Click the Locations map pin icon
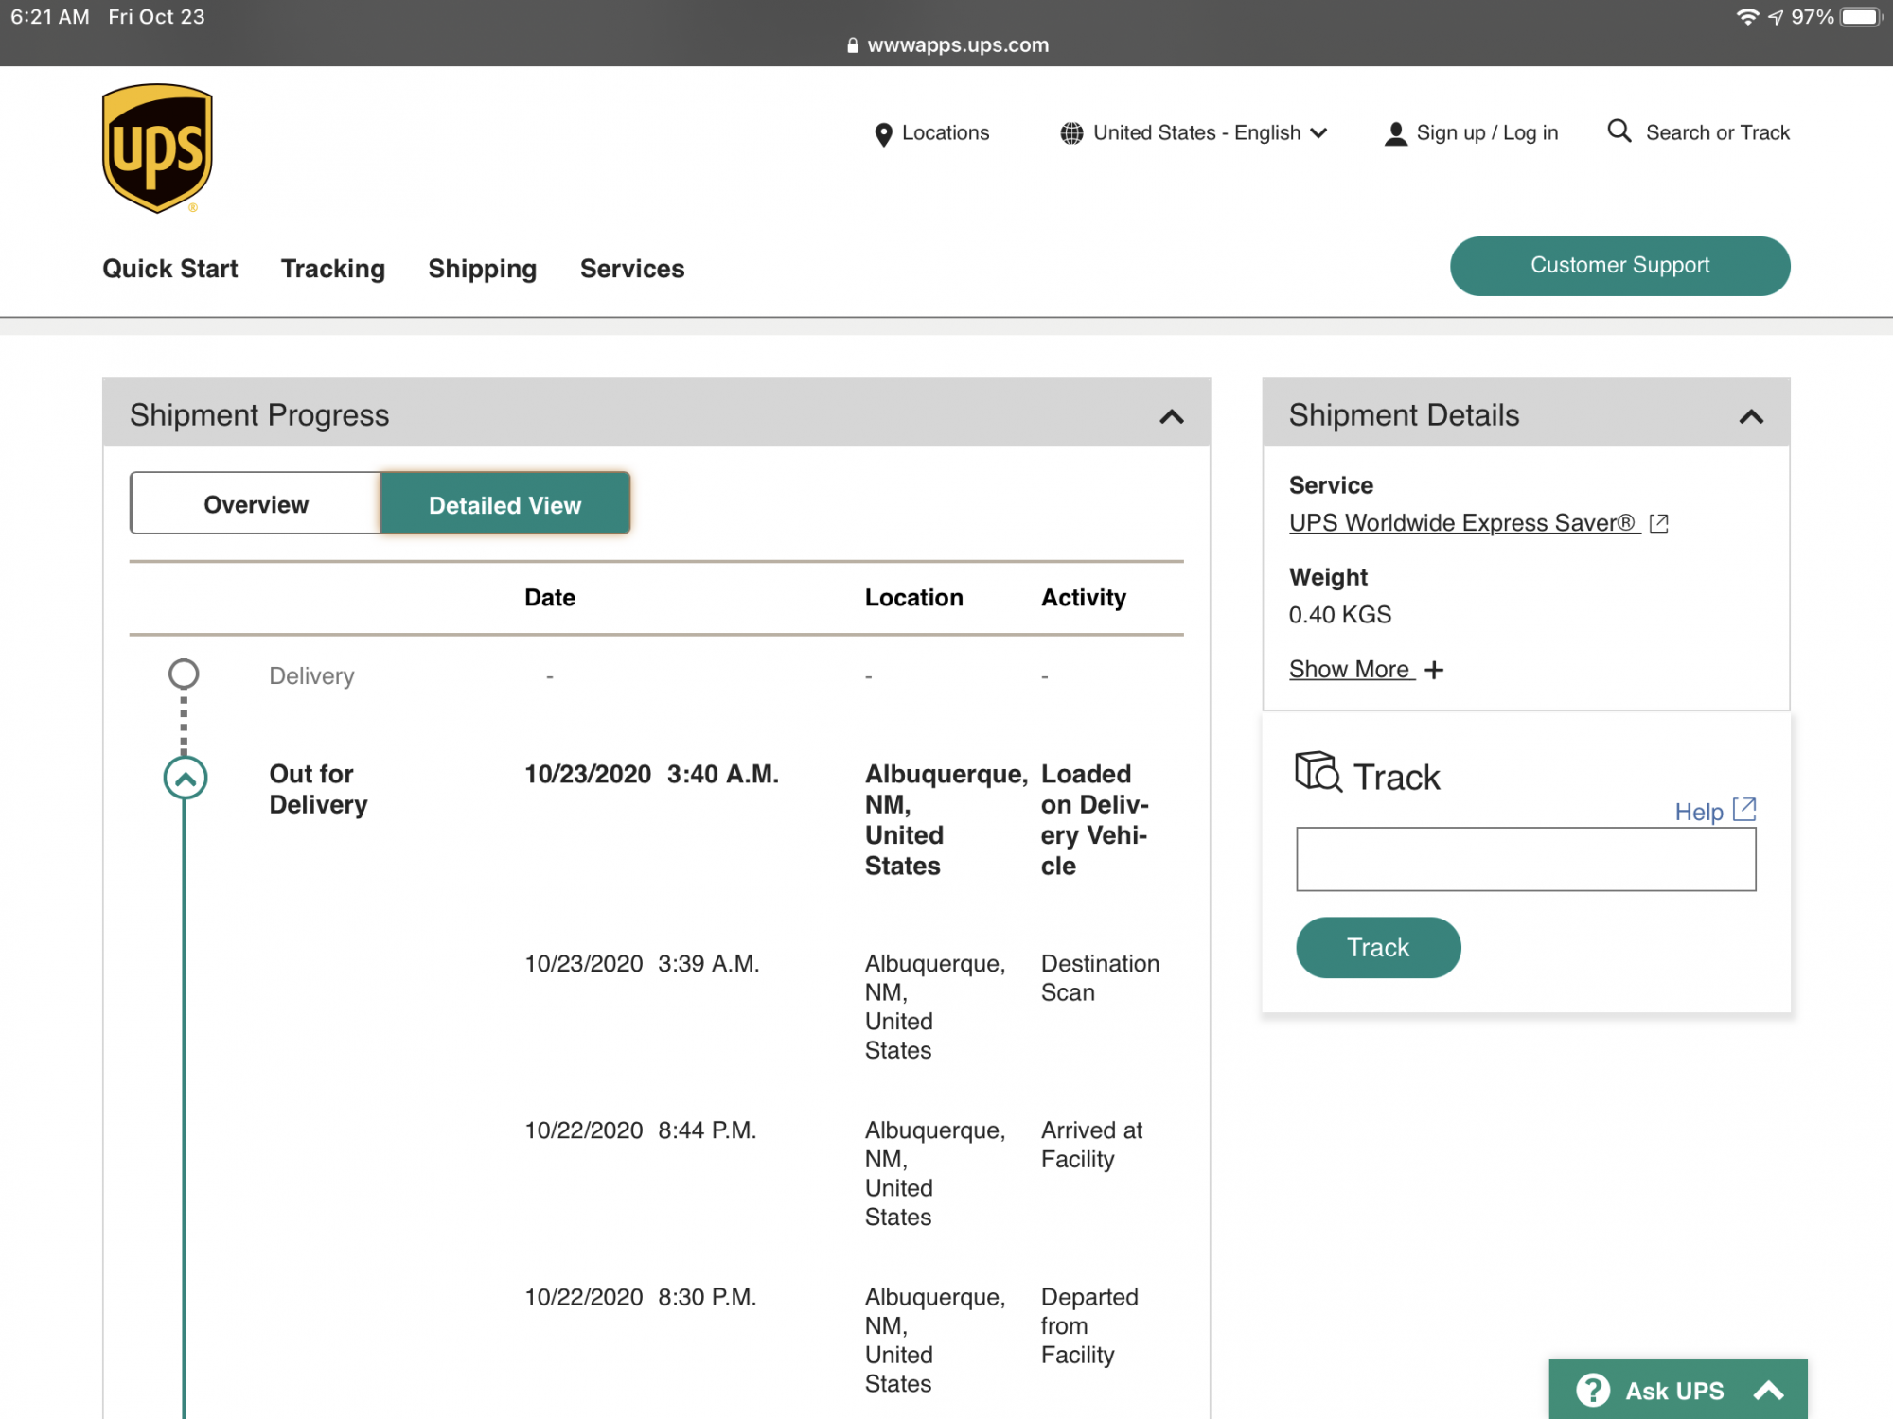This screenshot has height=1419, width=1893. pyautogui.click(x=883, y=134)
